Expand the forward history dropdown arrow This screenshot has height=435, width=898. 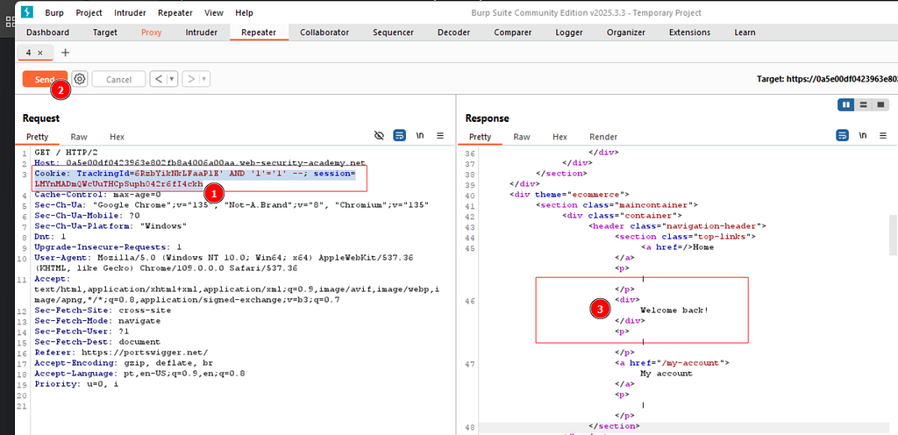(x=204, y=79)
